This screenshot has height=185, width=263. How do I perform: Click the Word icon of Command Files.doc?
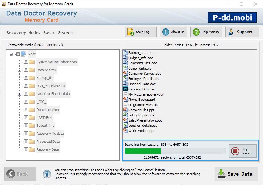[125, 63]
